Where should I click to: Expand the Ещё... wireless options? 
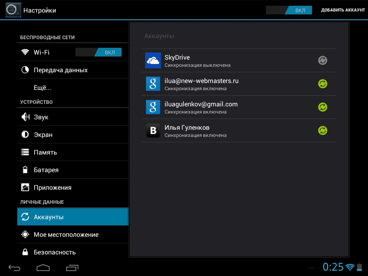point(42,88)
